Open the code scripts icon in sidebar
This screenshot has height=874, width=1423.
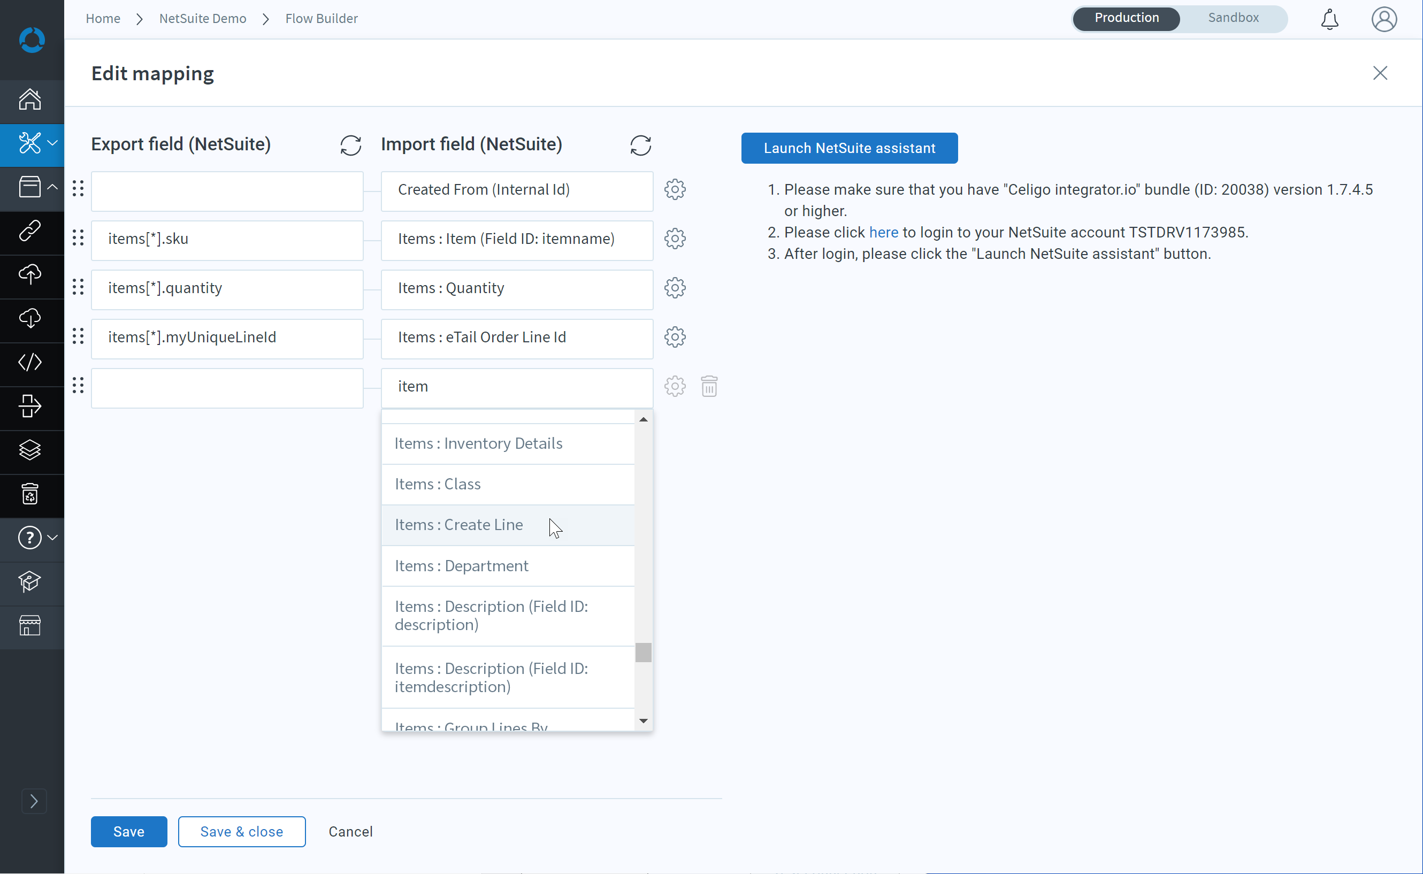coord(30,363)
